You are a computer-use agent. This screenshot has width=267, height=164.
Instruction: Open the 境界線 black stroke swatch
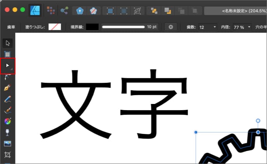(92, 27)
